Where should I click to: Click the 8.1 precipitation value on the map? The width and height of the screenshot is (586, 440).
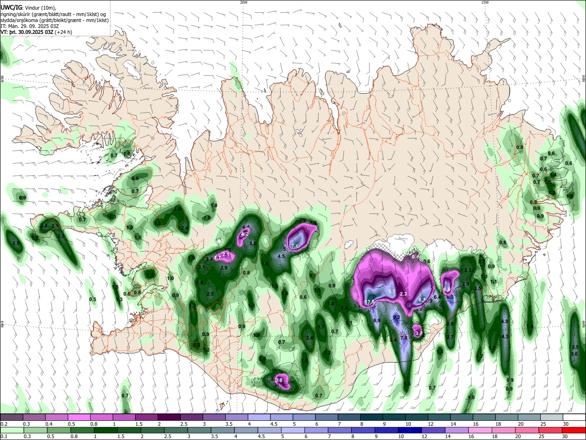[x=422, y=300]
